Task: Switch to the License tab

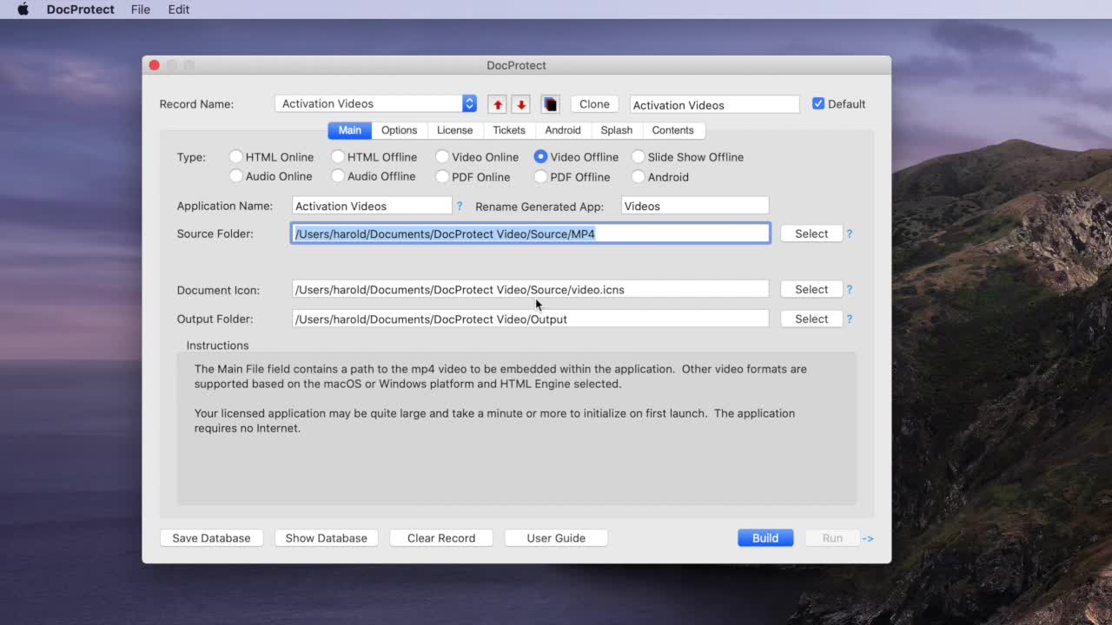Action: click(455, 130)
